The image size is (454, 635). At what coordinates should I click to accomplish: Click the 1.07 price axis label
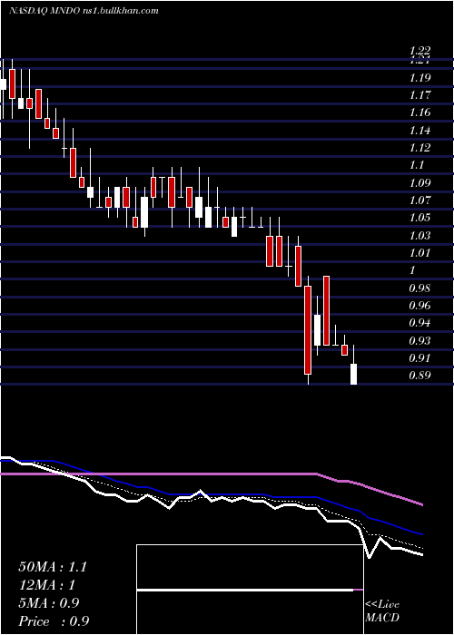point(419,200)
